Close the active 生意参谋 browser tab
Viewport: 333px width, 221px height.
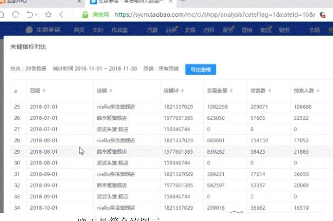(170, 1)
